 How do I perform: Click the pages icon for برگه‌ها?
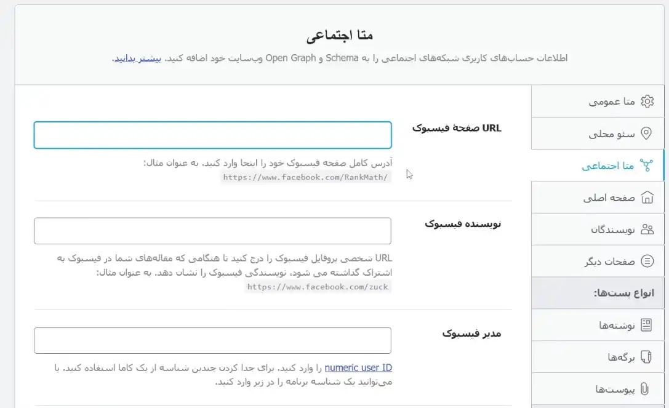(646, 357)
